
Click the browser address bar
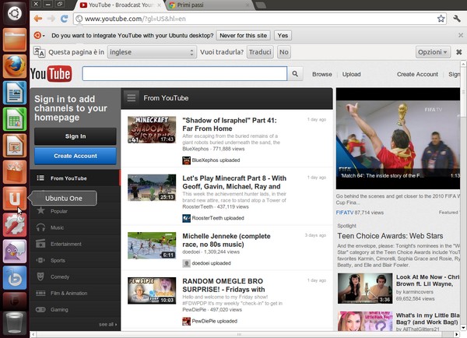point(259,19)
